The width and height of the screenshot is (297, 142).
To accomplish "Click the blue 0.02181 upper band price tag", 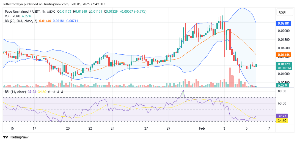I will (283, 23).
